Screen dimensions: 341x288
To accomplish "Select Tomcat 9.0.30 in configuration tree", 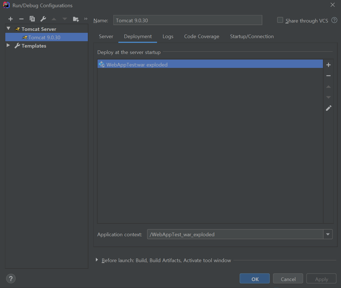I will click(46, 37).
